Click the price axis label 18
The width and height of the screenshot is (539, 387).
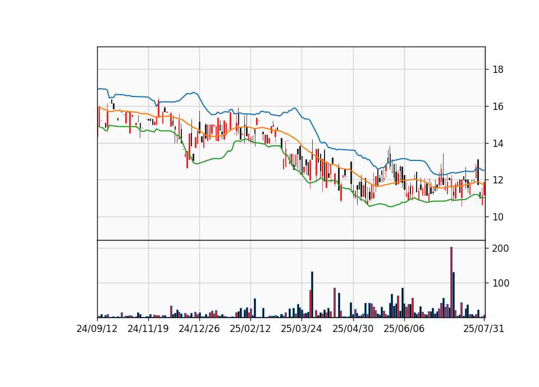click(498, 70)
